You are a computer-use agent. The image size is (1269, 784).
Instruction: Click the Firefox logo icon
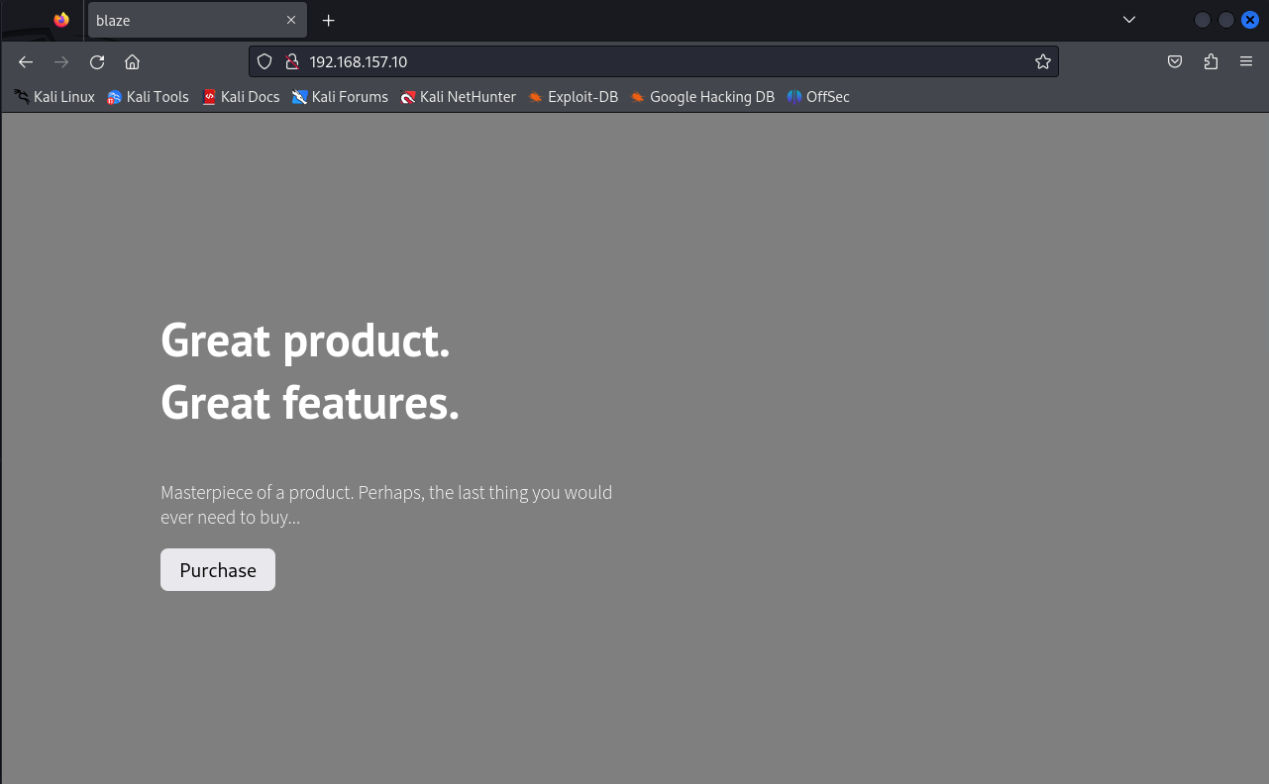click(x=61, y=20)
